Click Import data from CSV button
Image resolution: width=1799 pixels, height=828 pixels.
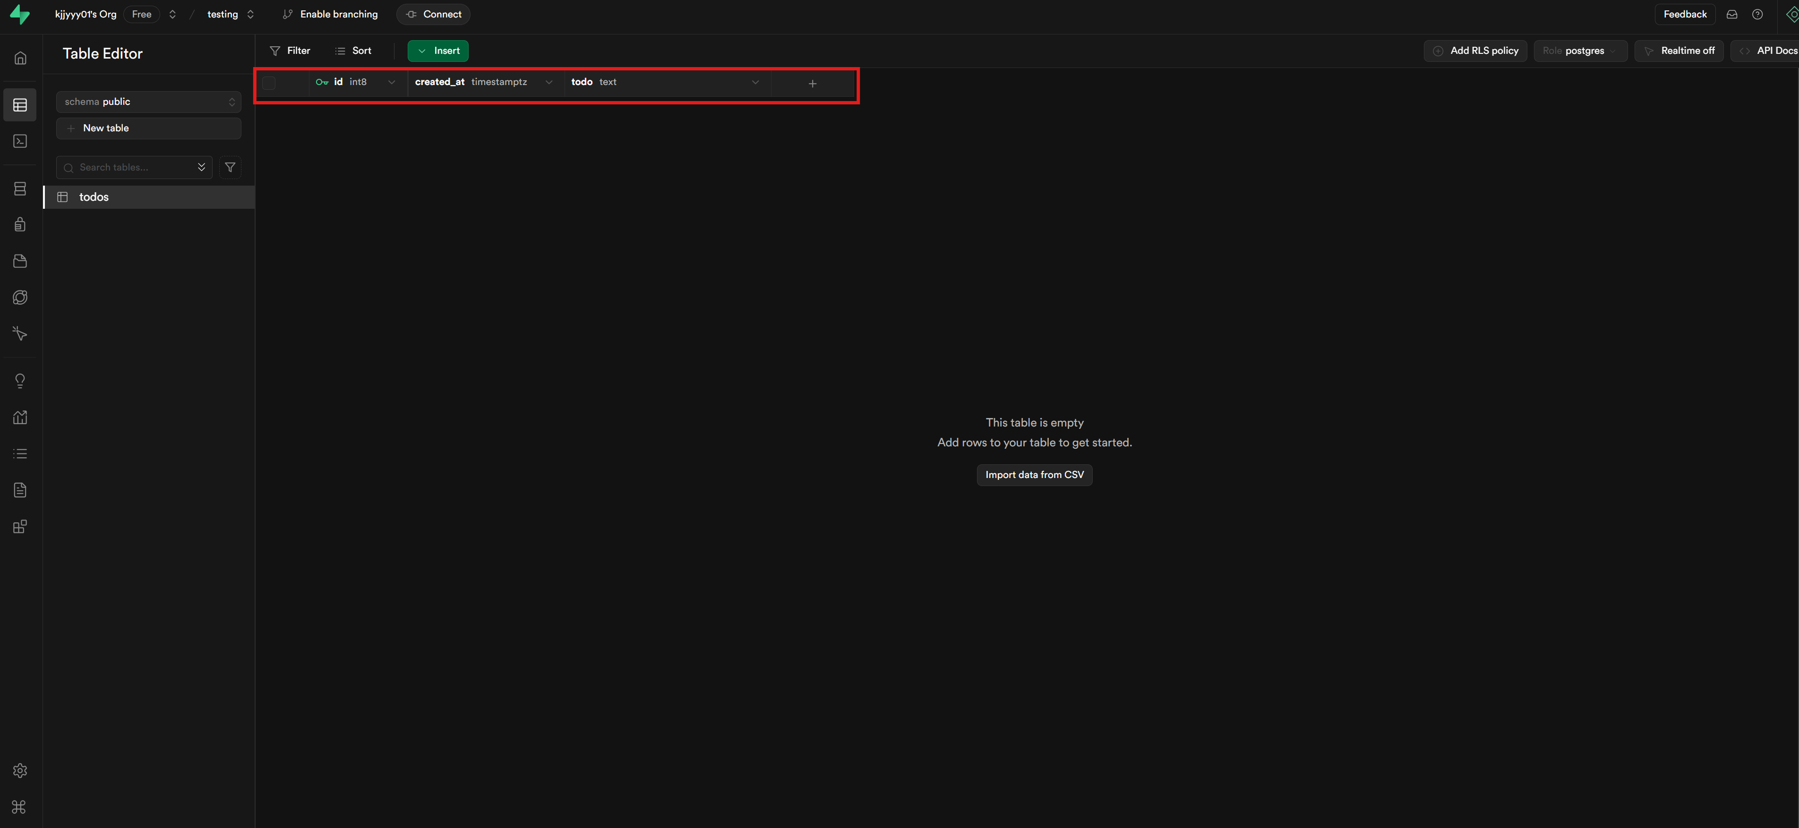(1034, 475)
